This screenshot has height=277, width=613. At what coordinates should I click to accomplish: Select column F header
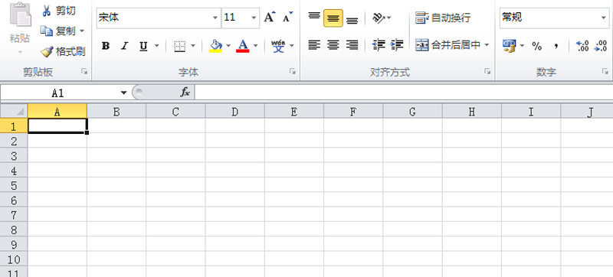pyautogui.click(x=353, y=112)
